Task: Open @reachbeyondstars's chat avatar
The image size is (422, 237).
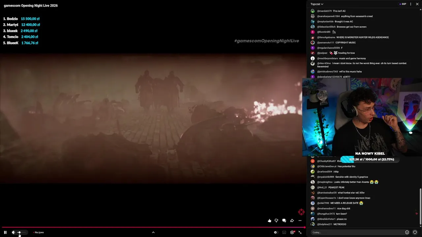Action: click(x=313, y=58)
